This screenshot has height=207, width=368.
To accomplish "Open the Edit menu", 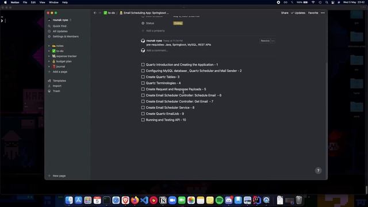I will coord(33,2).
